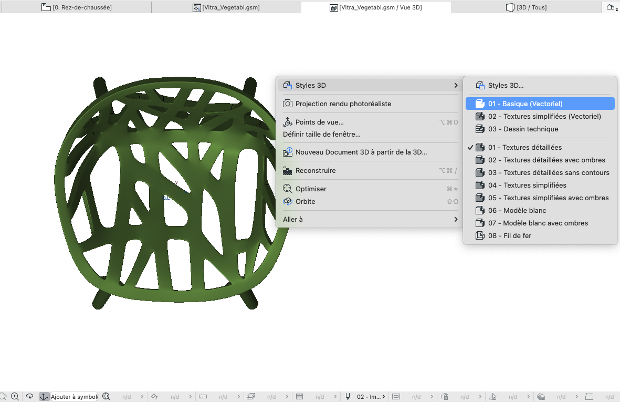Expand the Aller à submenu arrow
The image size is (620, 402).
[456, 219]
